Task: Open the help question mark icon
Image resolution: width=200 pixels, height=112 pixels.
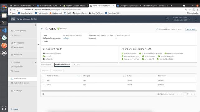Action: [167, 19]
